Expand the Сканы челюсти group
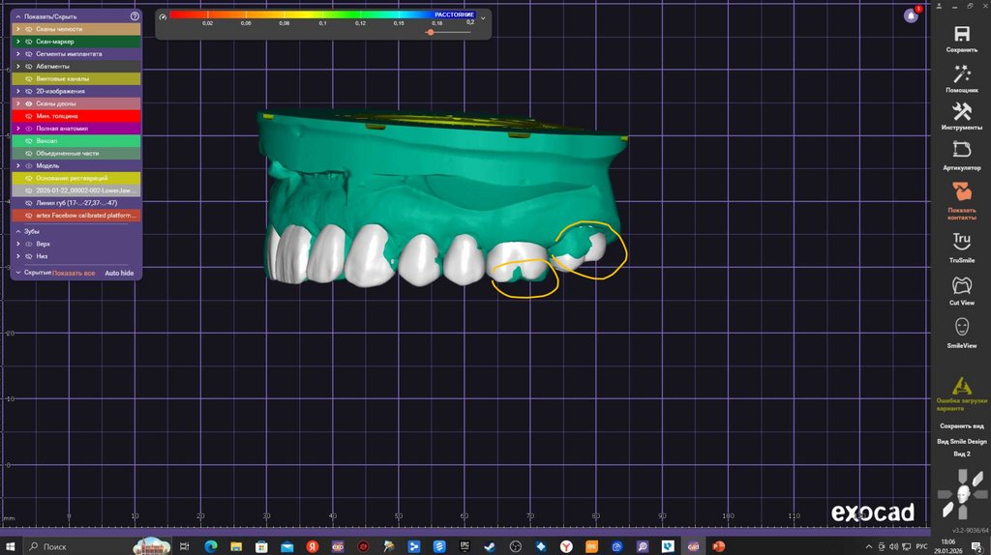Screen dimensions: 991x555 [17, 29]
